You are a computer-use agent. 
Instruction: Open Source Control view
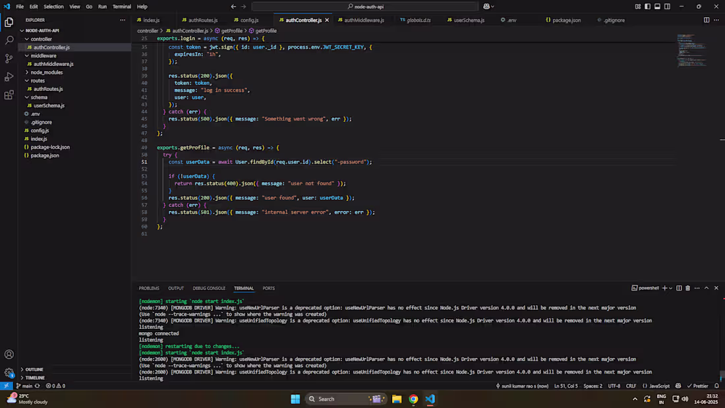tap(9, 59)
